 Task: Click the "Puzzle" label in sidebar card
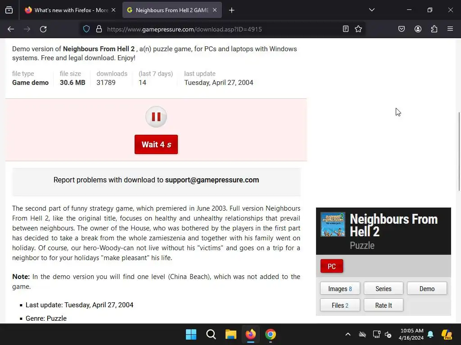coord(362,245)
